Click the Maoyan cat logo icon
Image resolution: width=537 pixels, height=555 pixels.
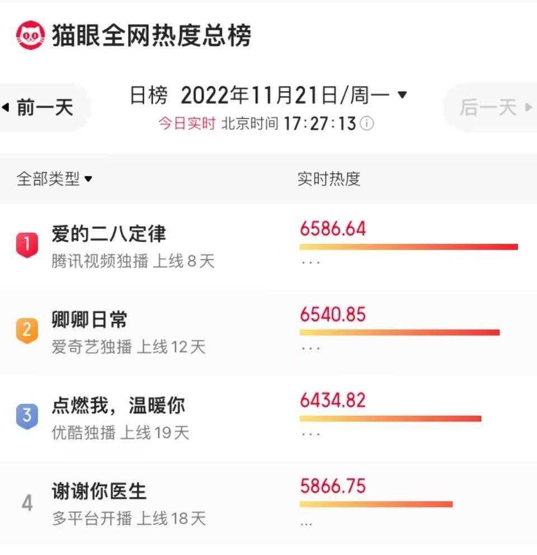(30, 35)
